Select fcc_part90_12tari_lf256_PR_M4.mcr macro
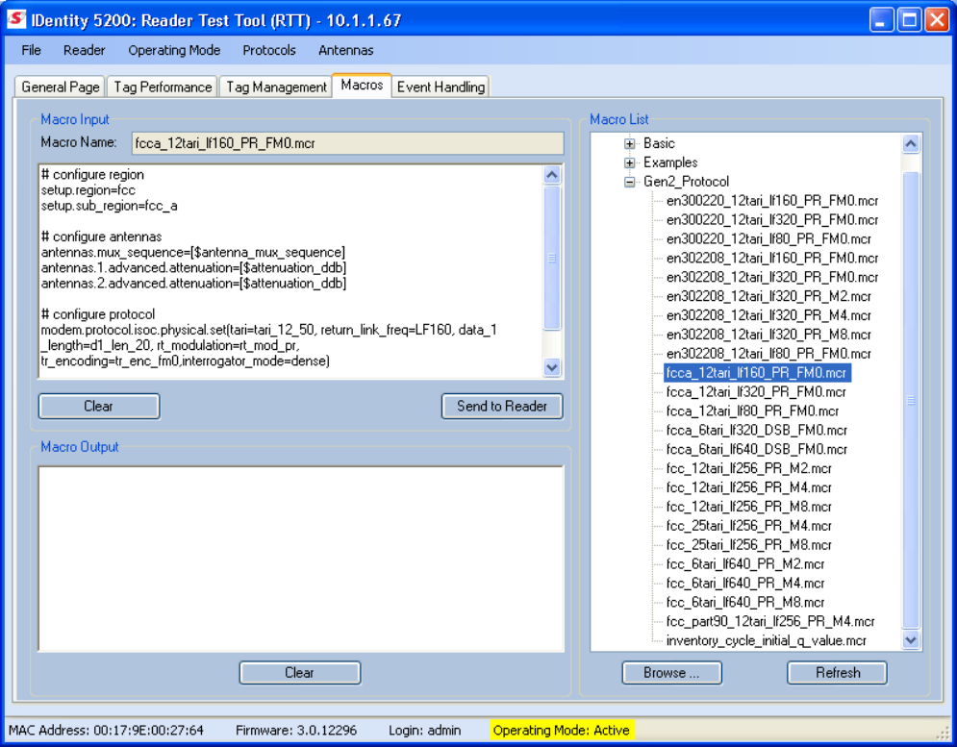Image resolution: width=957 pixels, height=747 pixels. tap(770, 621)
